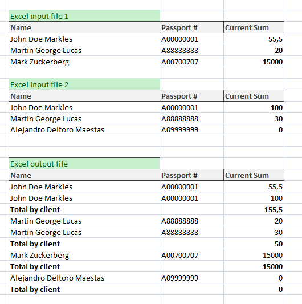This screenshot has width=302, height=304.
Task: Select John Doe Markles in input file 1
Action: tap(84, 39)
